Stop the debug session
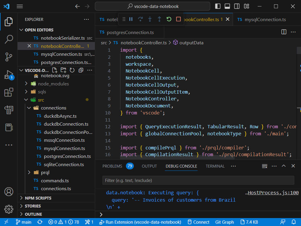The height and width of the screenshot is (226, 301). coord(178,19)
